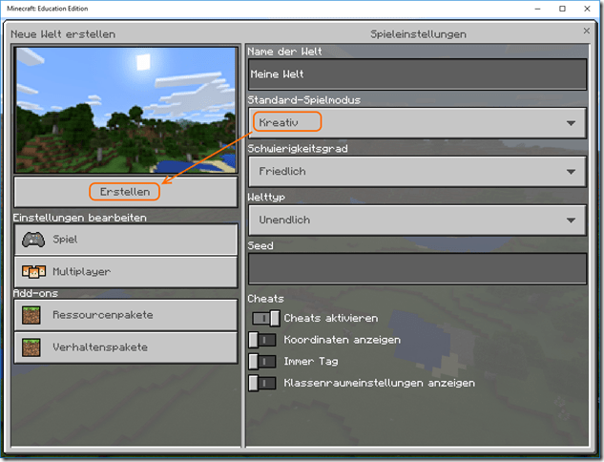Viewport: 604px width, 462px height.
Task: Open the Ressourcenpakete add-ons section
Action: click(126, 315)
